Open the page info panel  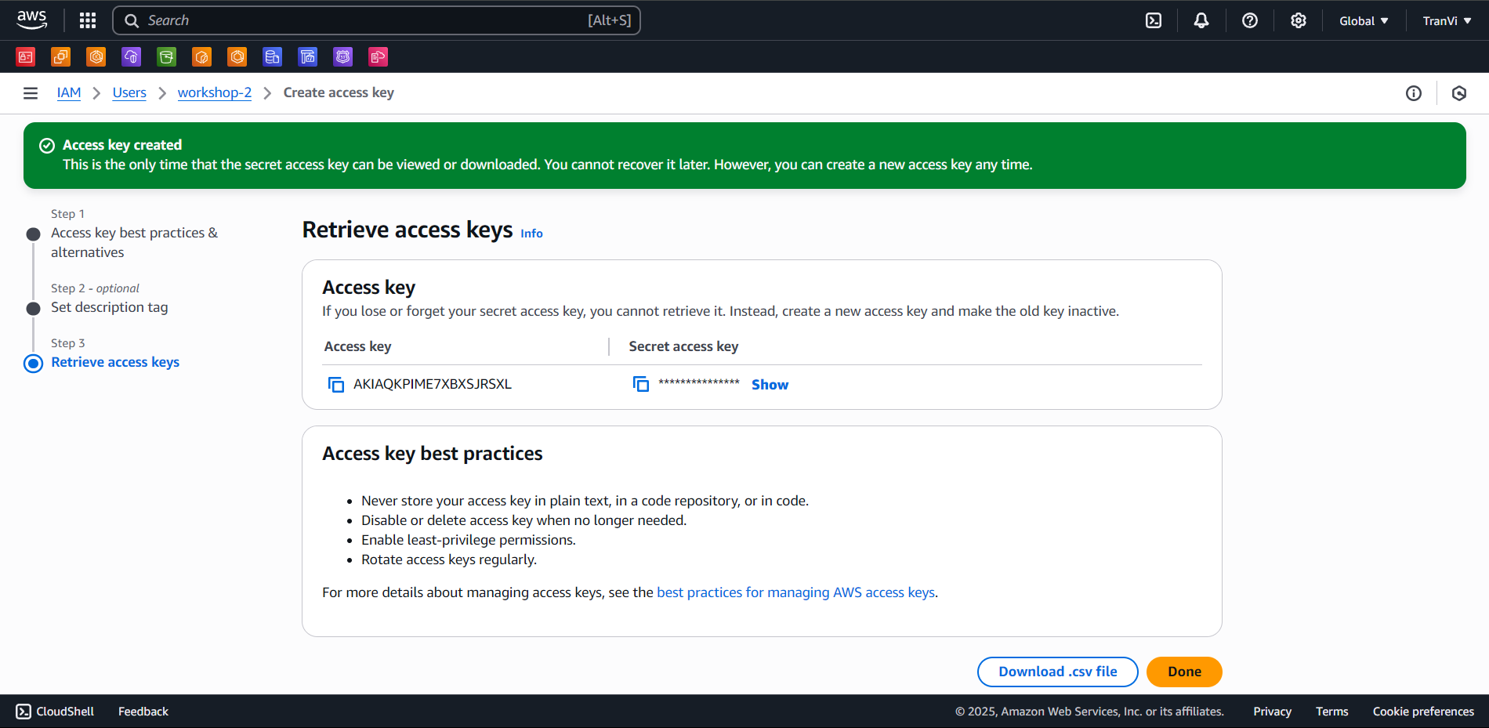[1414, 92]
